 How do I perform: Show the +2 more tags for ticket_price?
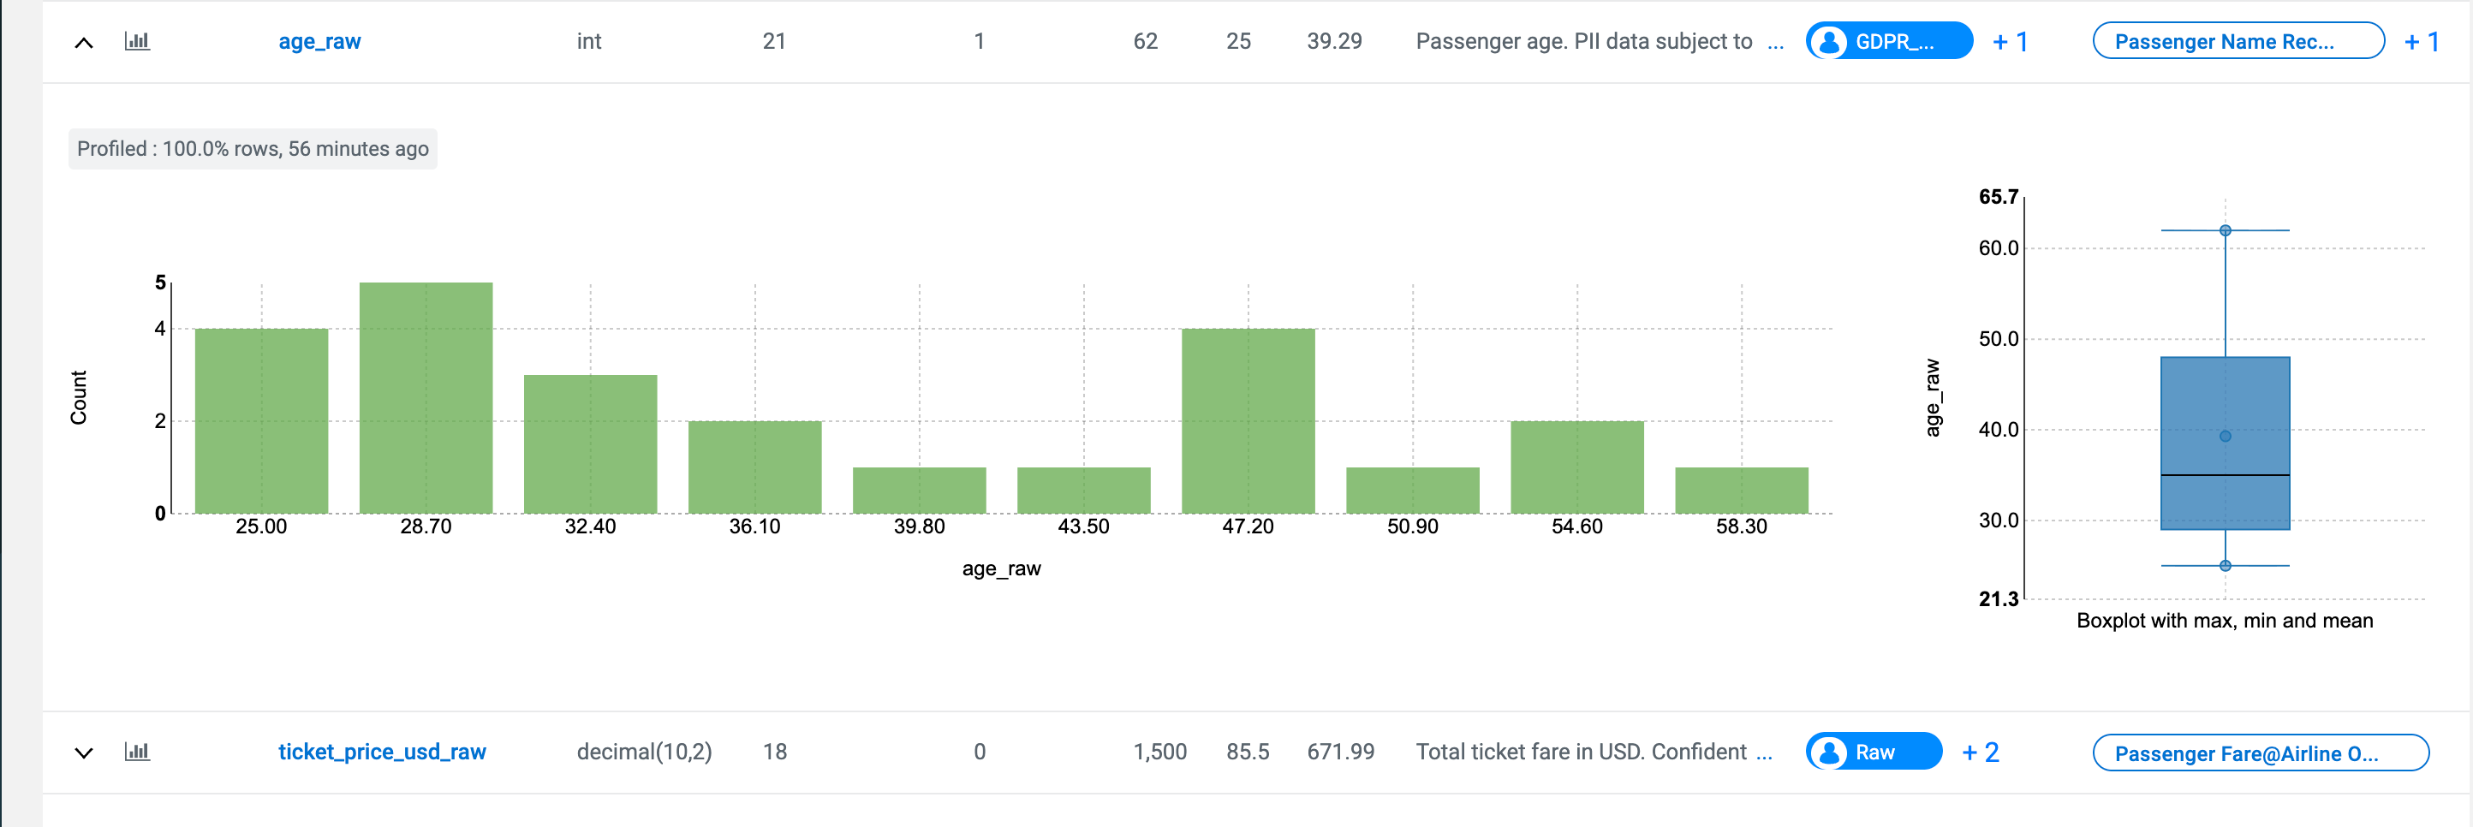(x=1981, y=753)
